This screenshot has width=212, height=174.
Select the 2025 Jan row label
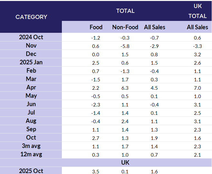[x=31, y=62]
